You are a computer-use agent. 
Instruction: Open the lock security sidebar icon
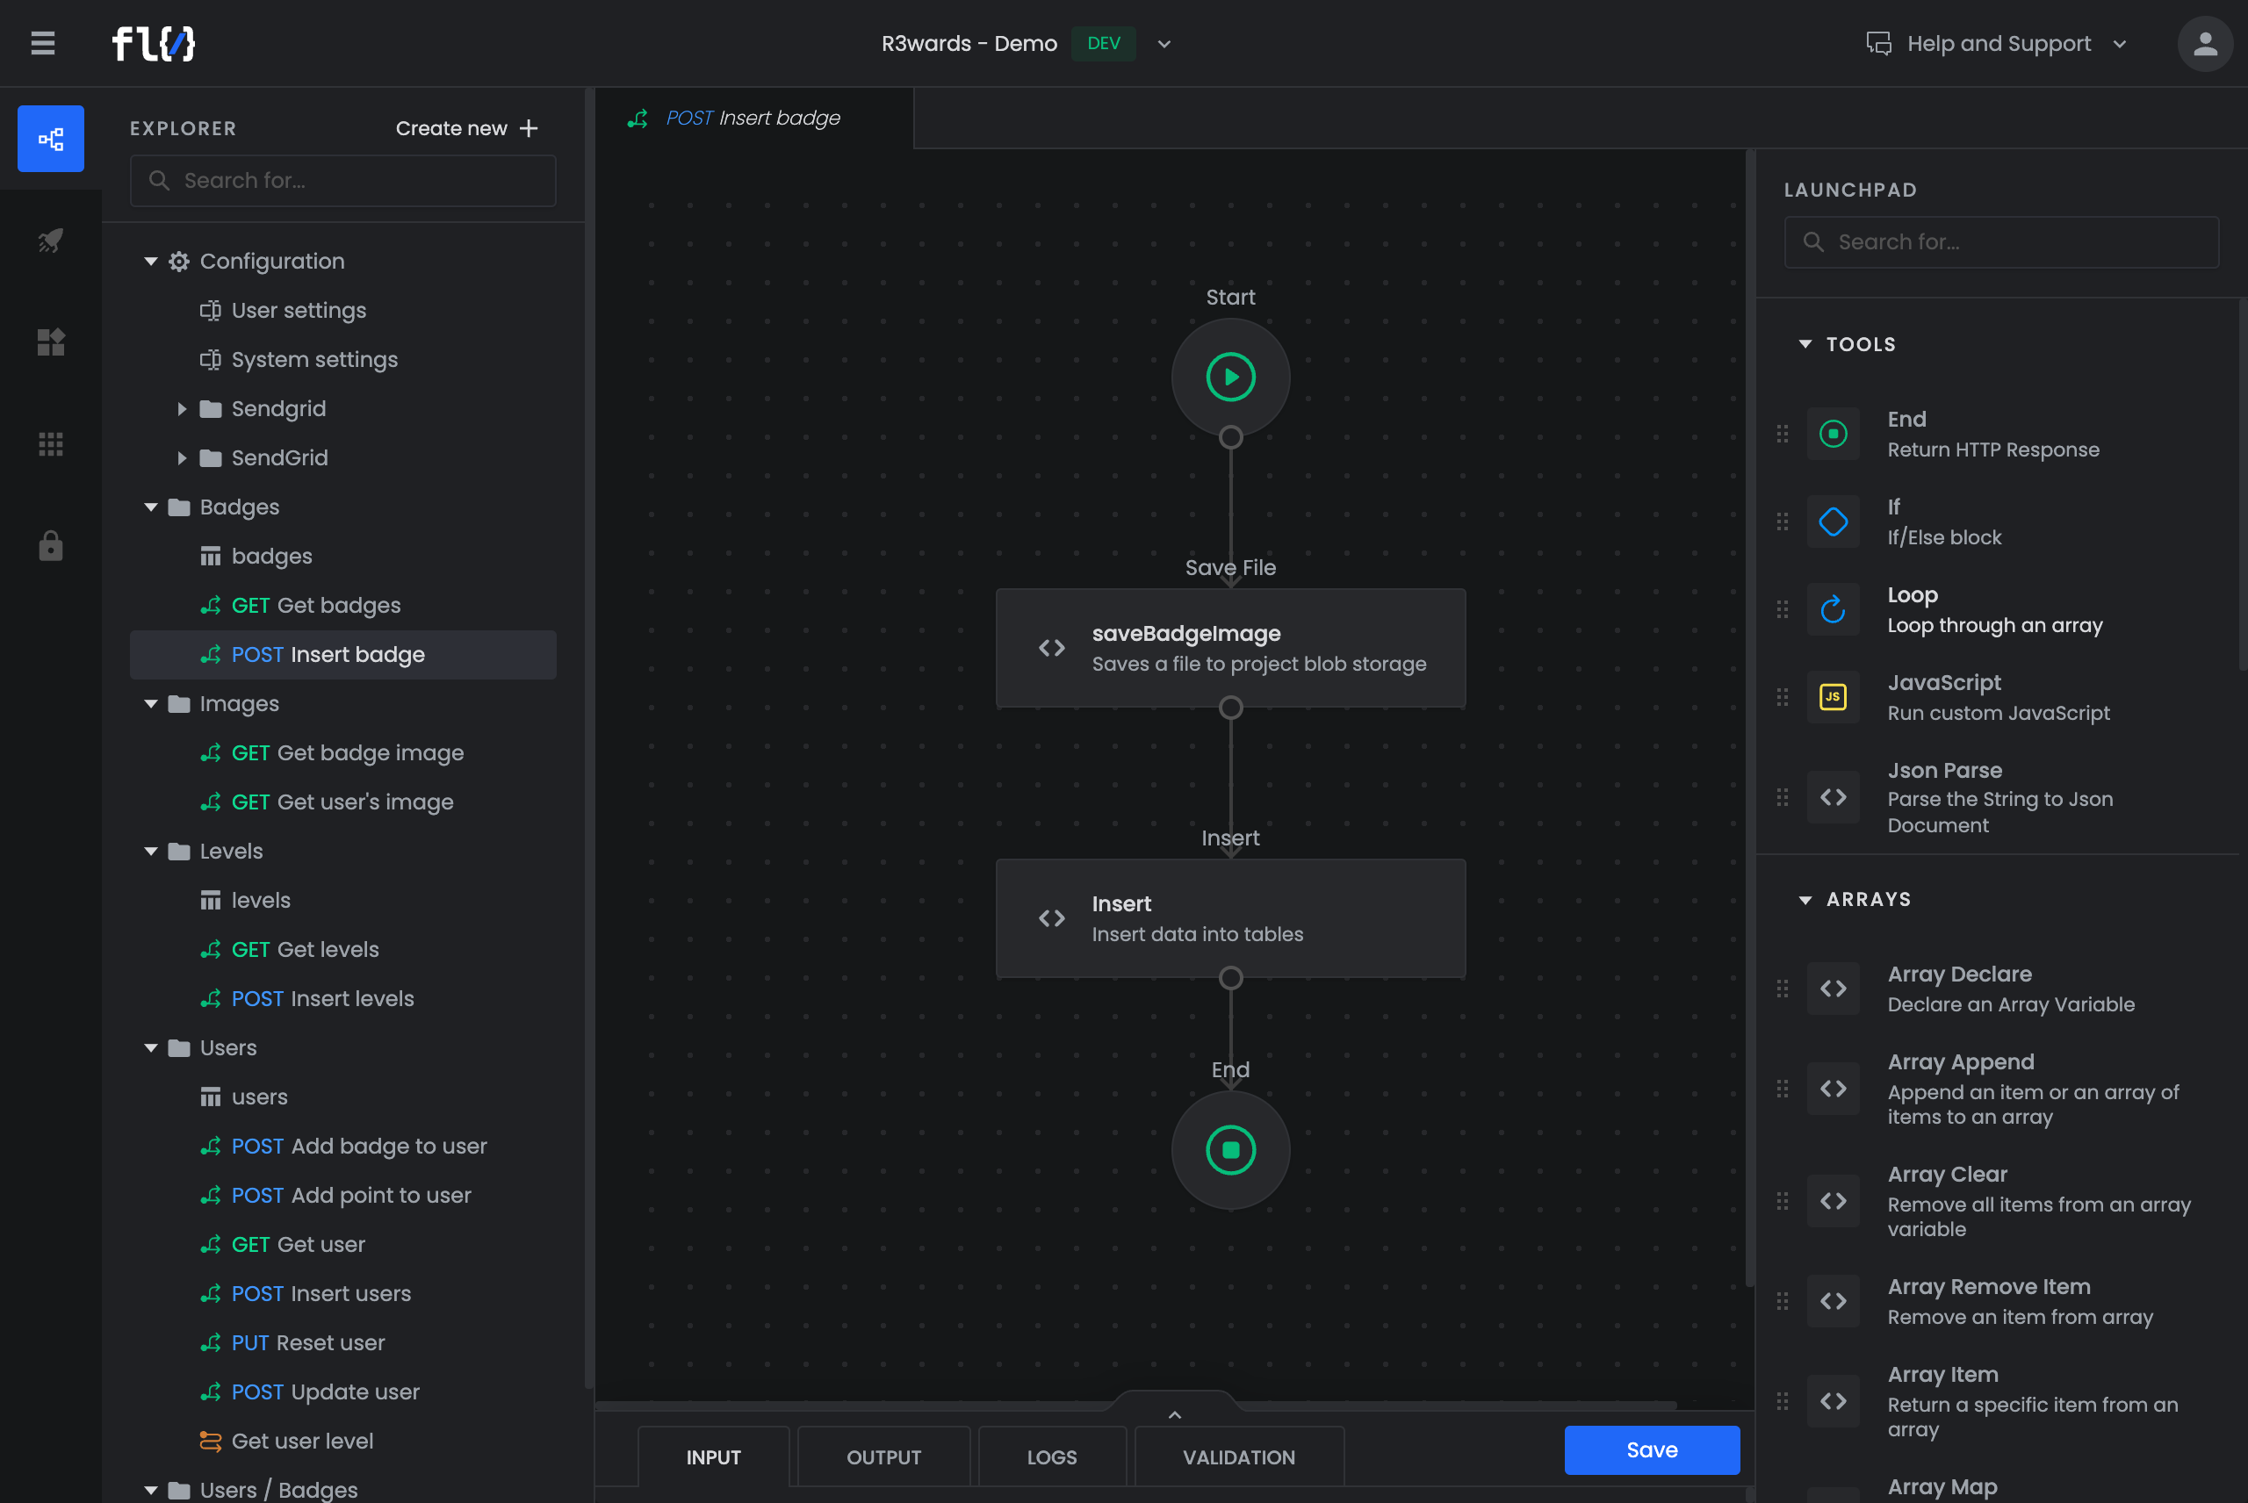point(51,545)
